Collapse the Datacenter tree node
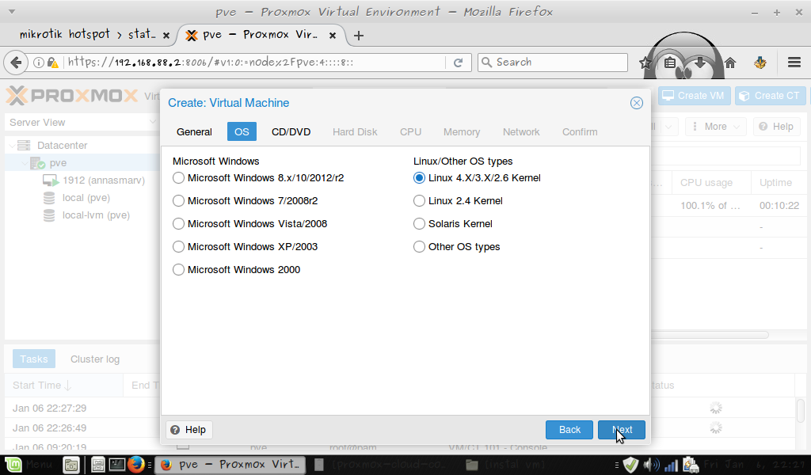The image size is (811, 475). (x=11, y=146)
